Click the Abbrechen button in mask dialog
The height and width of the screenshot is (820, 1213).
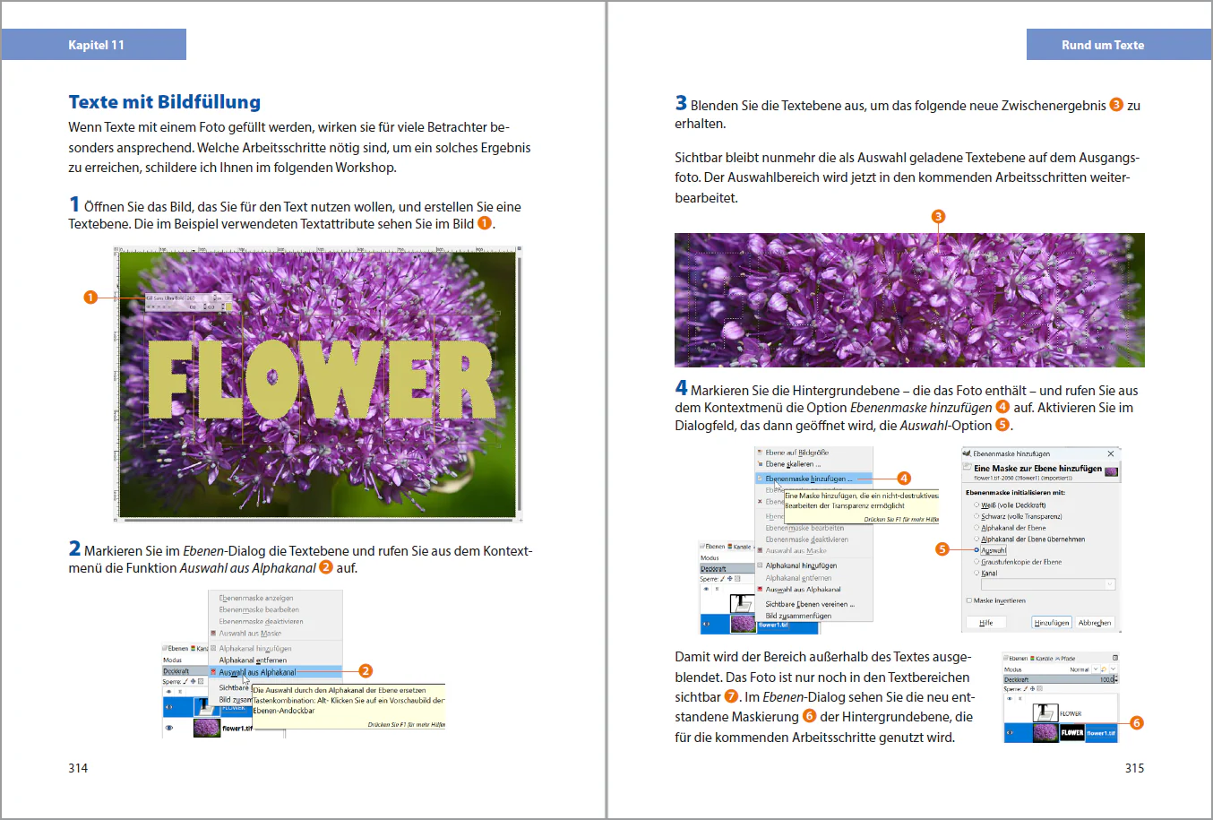pos(1095,622)
